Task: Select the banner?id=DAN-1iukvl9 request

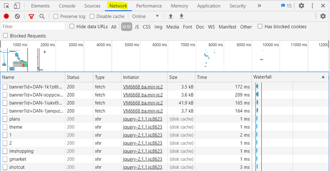Action: point(36,103)
